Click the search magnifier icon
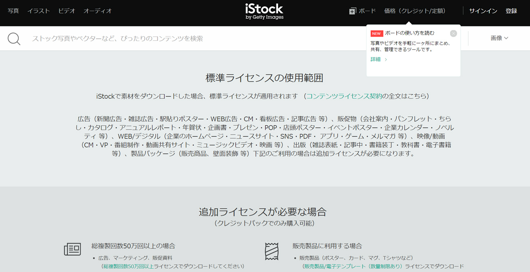This screenshot has height=272, width=530. click(14, 39)
